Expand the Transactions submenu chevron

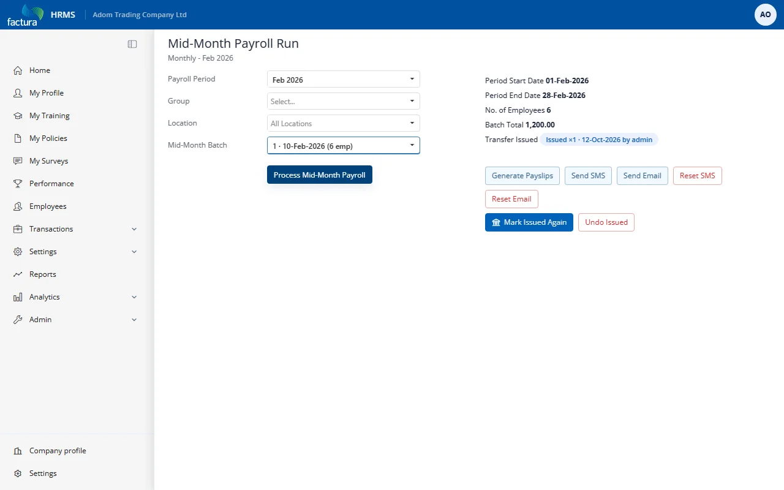[134, 229]
